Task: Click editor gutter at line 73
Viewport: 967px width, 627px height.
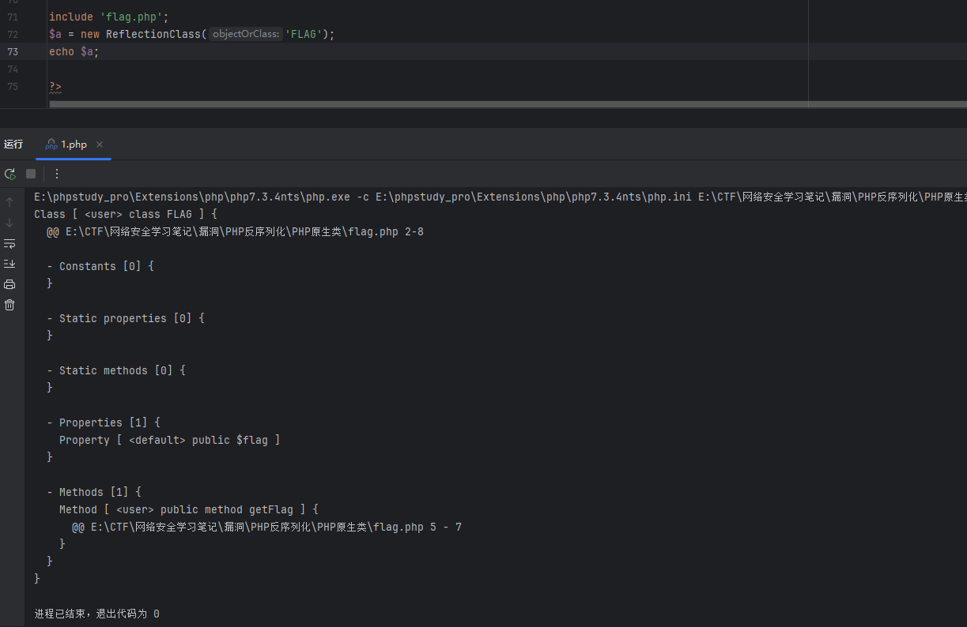Action: (x=13, y=51)
